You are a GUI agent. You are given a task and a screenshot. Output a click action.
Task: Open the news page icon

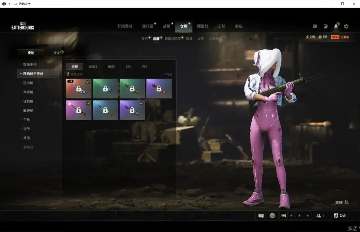click(x=326, y=26)
